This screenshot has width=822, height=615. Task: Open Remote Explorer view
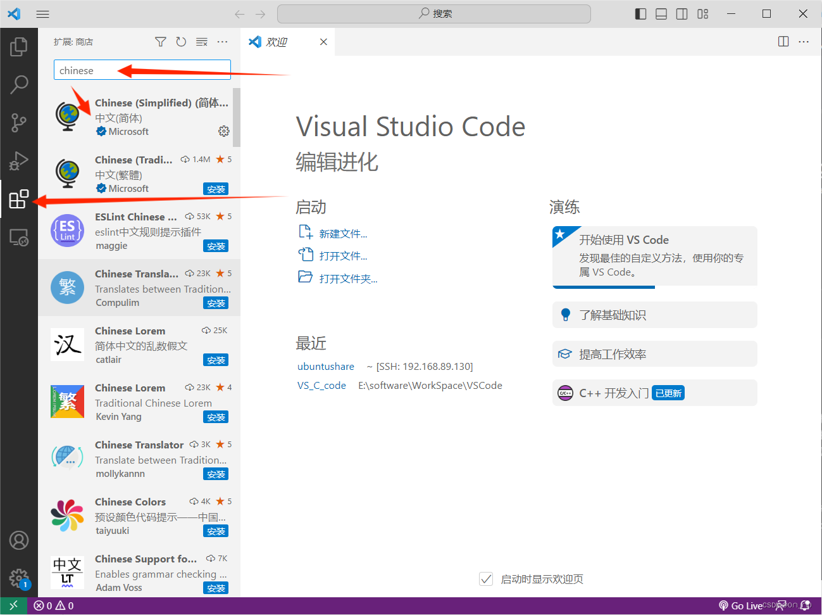click(19, 238)
